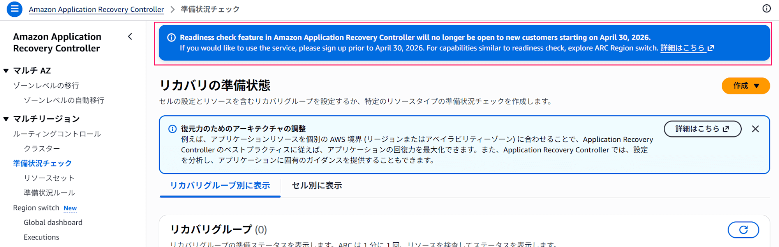The height and width of the screenshot is (247, 779).
Task: Click the 詳細はこちら button in the notice
Action: tap(702, 129)
